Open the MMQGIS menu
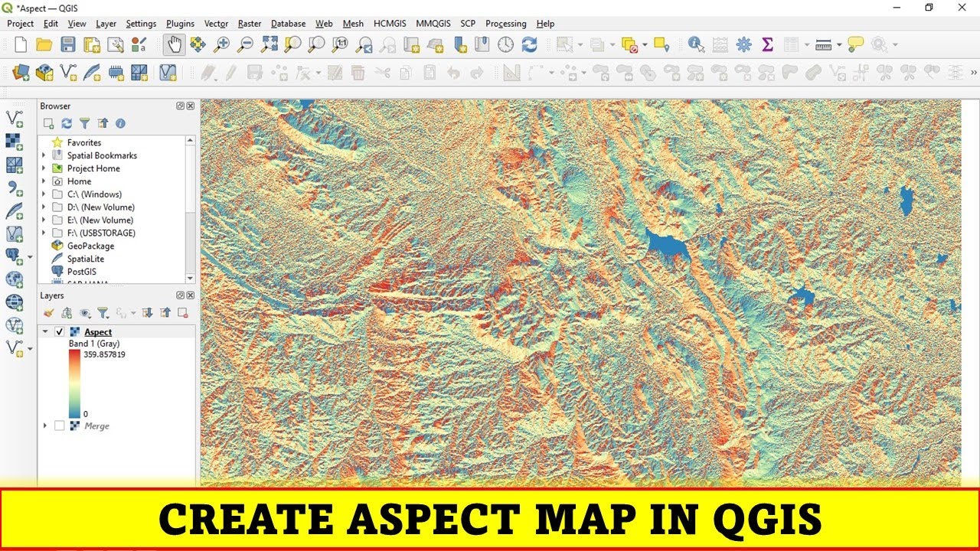This screenshot has width=980, height=551. pos(434,24)
